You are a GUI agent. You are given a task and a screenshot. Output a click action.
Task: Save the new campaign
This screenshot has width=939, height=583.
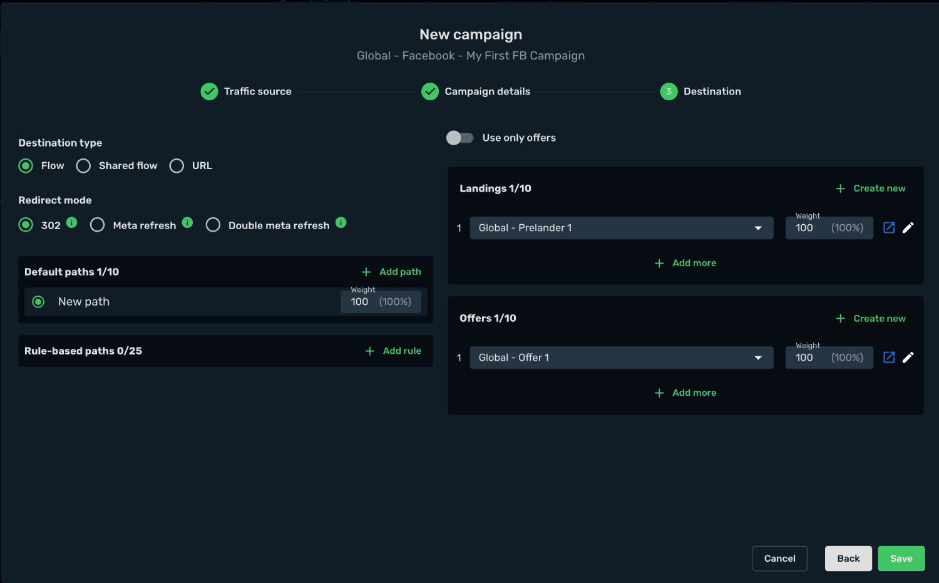[901, 559]
